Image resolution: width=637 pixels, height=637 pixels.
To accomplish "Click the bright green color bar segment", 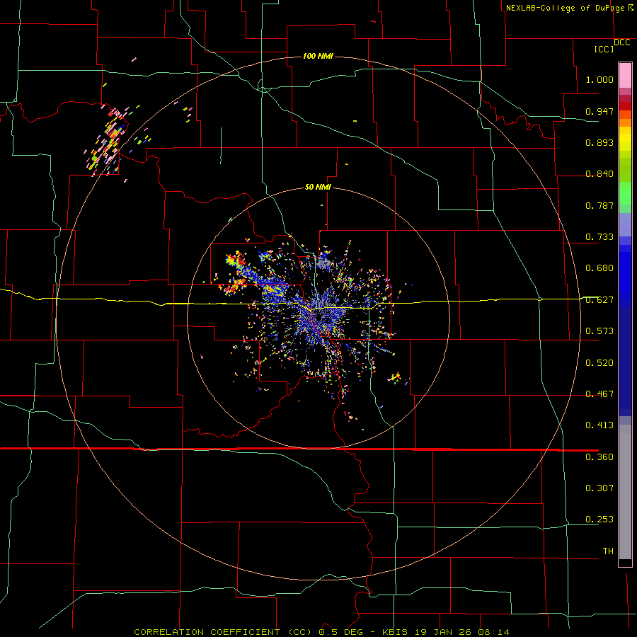I will [625, 193].
